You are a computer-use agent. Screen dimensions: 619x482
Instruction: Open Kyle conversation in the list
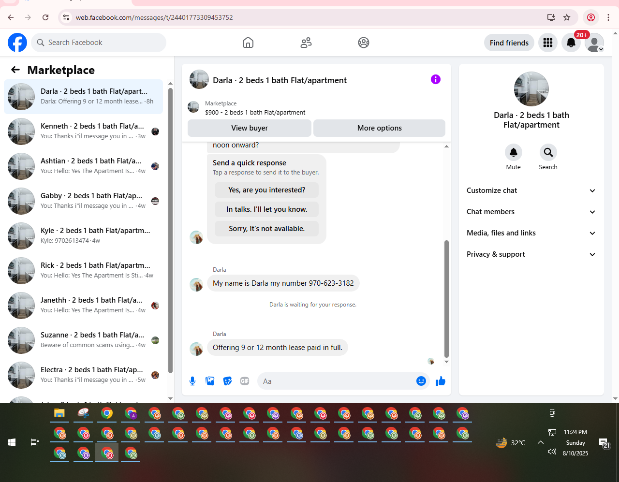tap(83, 236)
